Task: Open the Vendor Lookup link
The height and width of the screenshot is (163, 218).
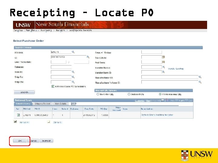Action: (176, 69)
